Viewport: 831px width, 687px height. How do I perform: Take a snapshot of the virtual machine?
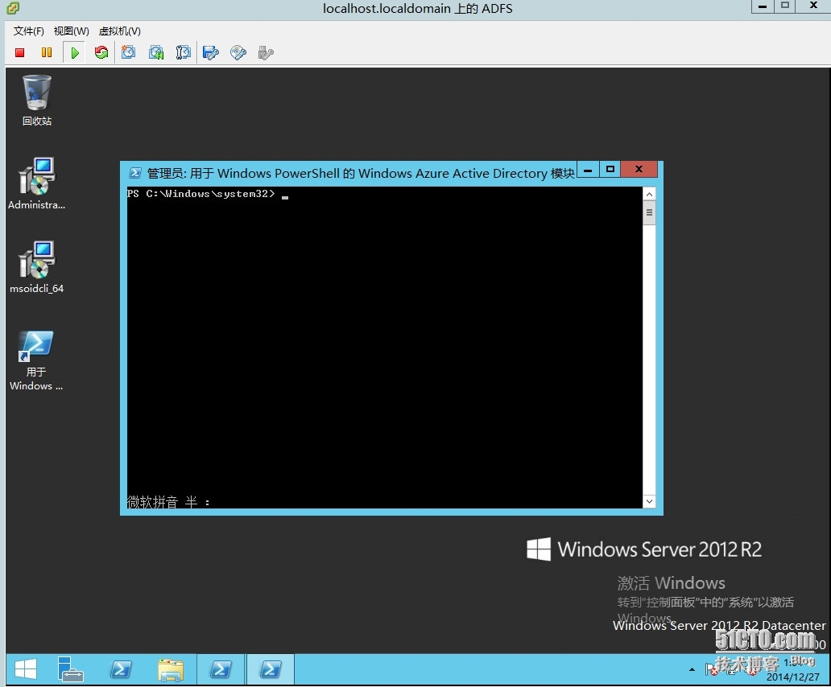click(x=128, y=52)
